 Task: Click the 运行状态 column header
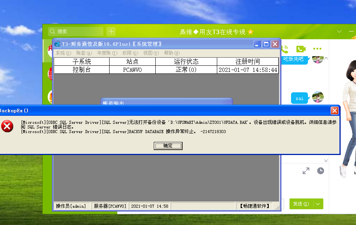pos(186,62)
